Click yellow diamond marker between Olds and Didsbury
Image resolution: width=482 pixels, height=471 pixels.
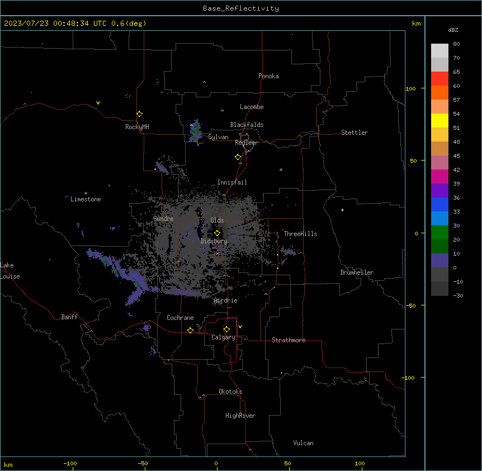click(x=217, y=233)
